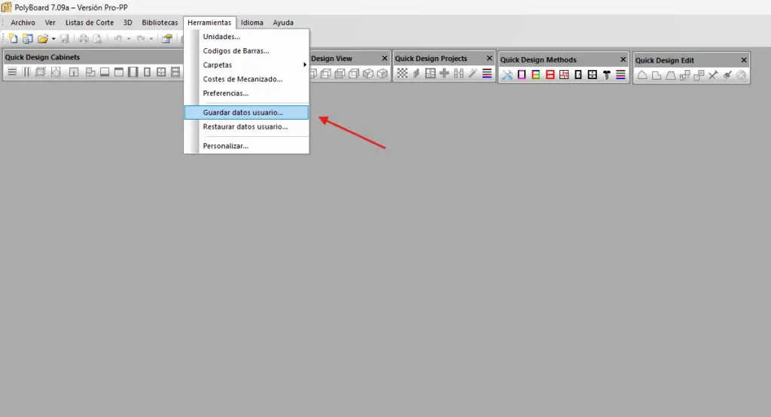Screen dimensions: 771x417
Task: Click the paintbrush icon in Quick Design Edit
Action: [x=727, y=75]
